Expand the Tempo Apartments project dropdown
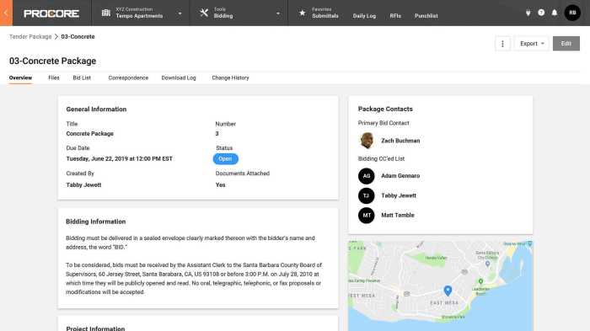Image resolution: width=590 pixels, height=331 pixels. coord(180,13)
